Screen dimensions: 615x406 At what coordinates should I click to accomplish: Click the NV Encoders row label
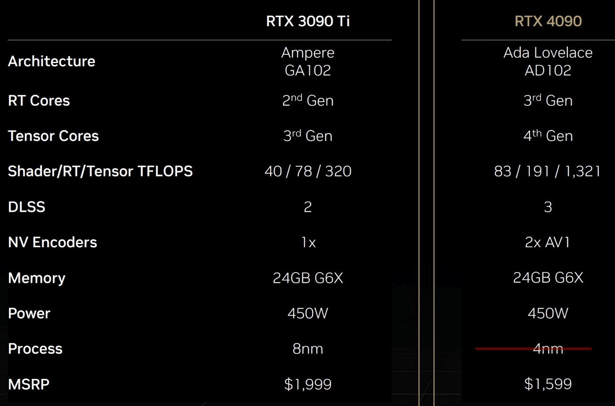pyautogui.click(x=52, y=242)
